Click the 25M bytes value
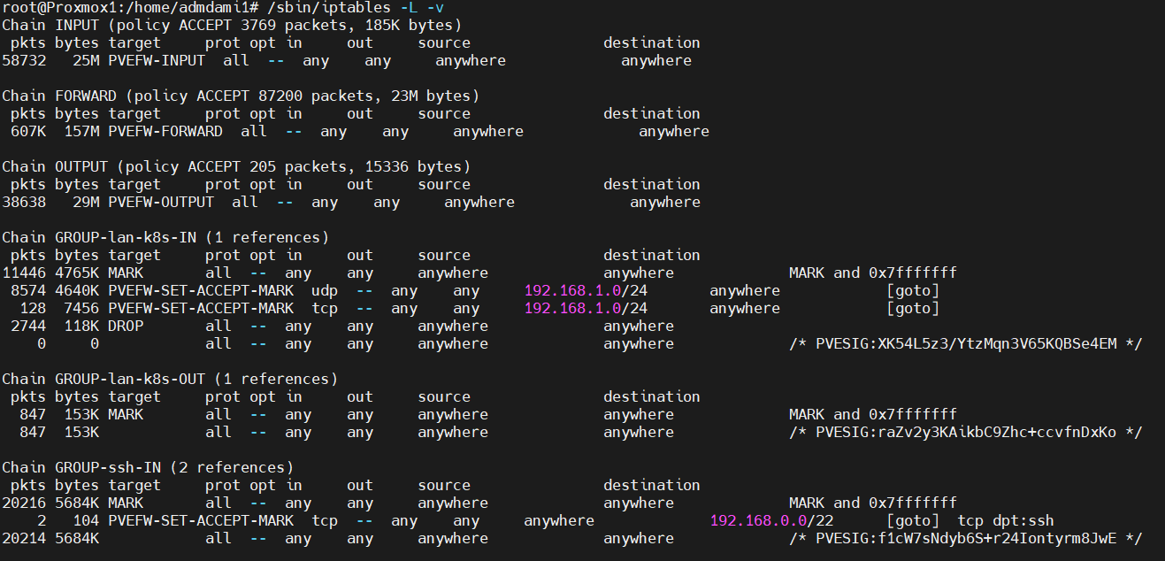The width and height of the screenshot is (1165, 561). point(86,60)
